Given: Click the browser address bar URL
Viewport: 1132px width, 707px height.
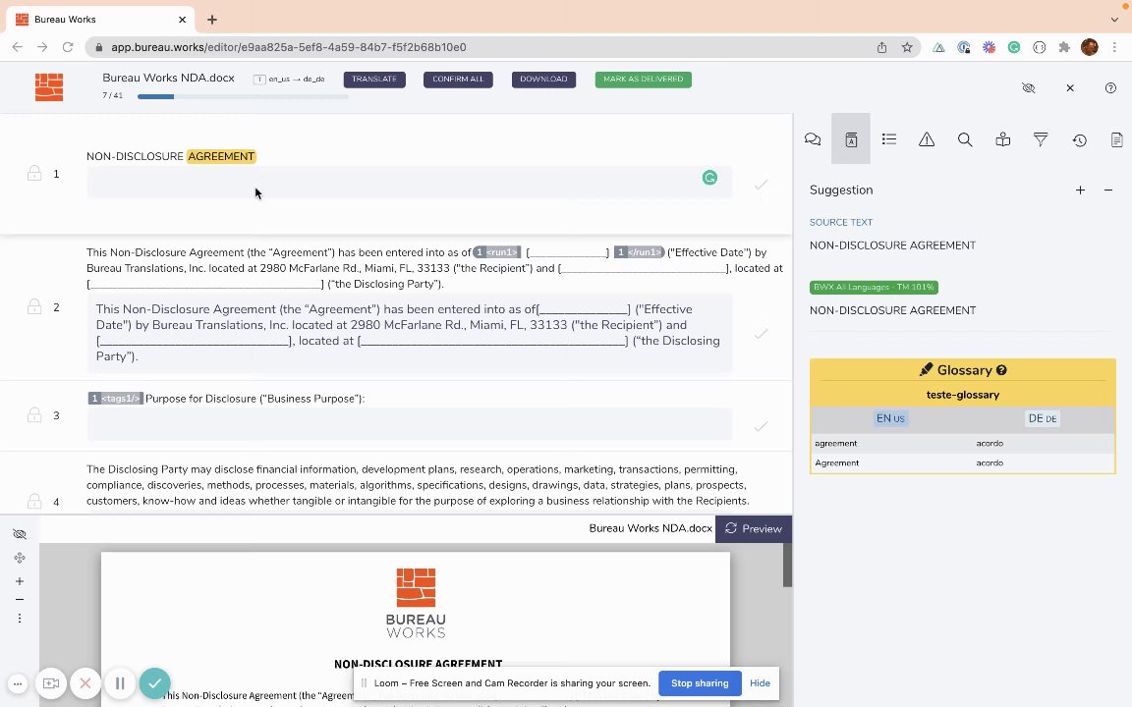Looking at the screenshot, I should pos(289,47).
